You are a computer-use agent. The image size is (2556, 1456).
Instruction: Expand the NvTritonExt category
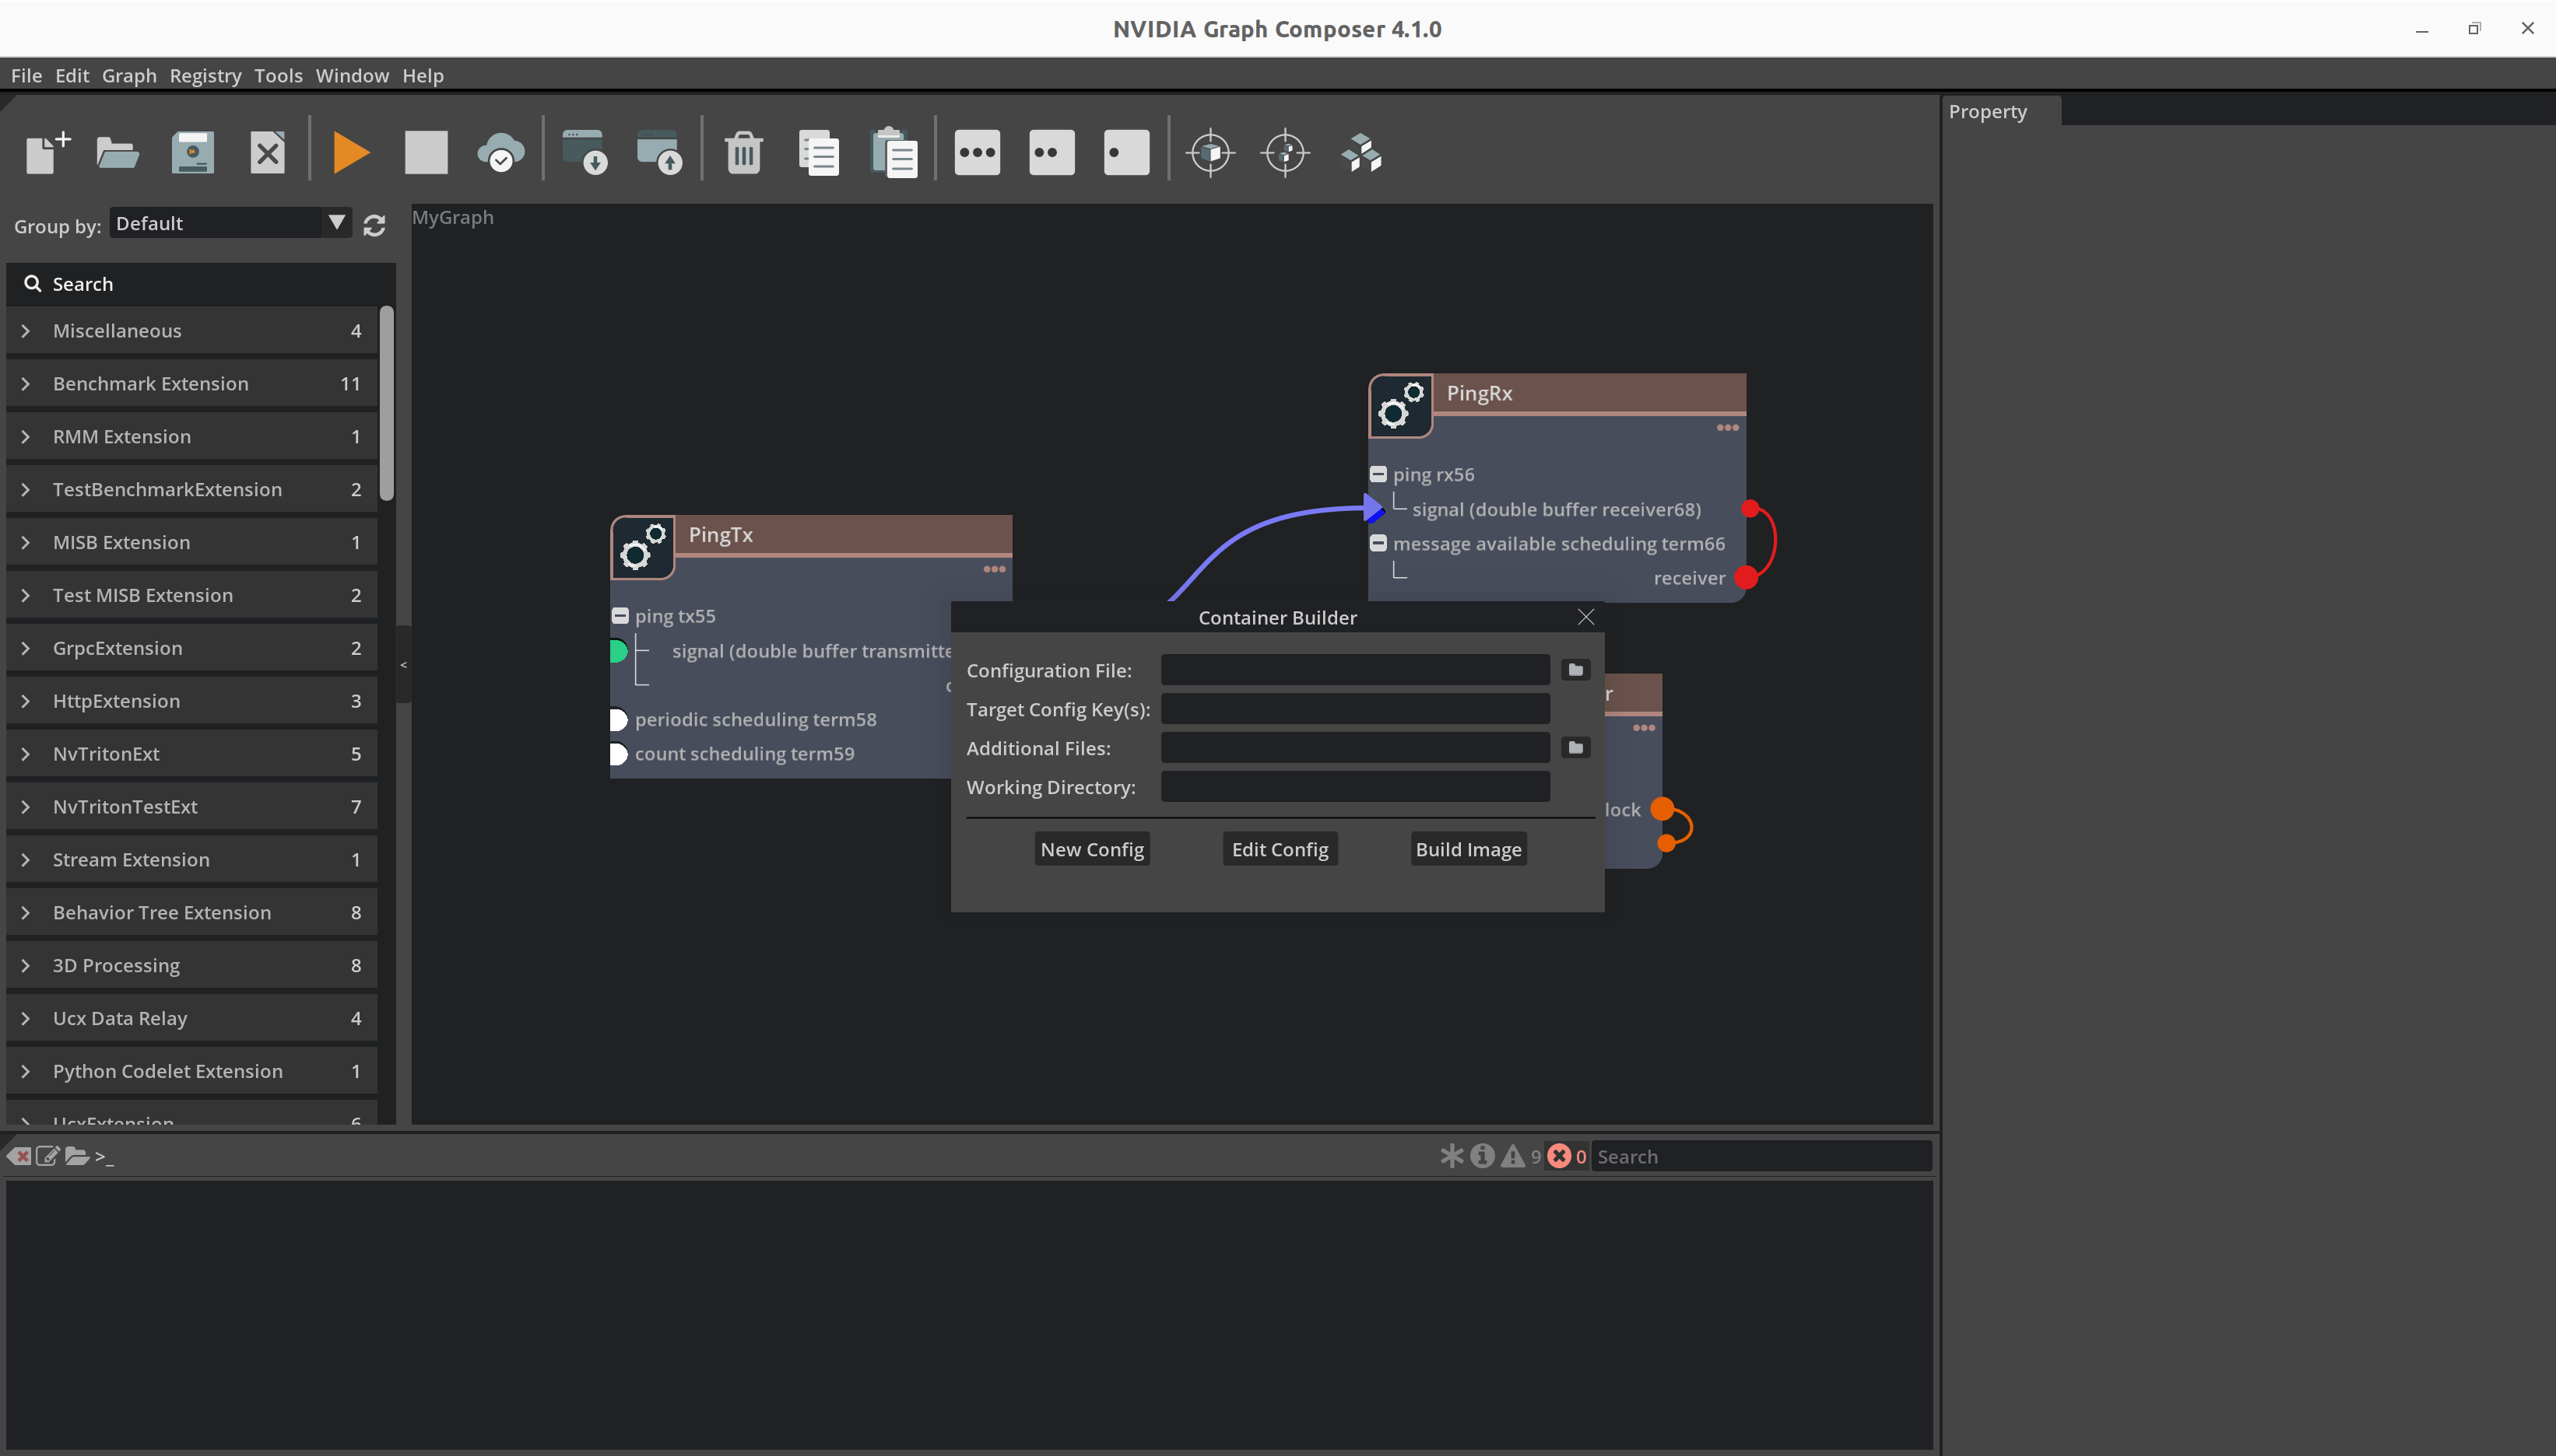click(x=26, y=754)
